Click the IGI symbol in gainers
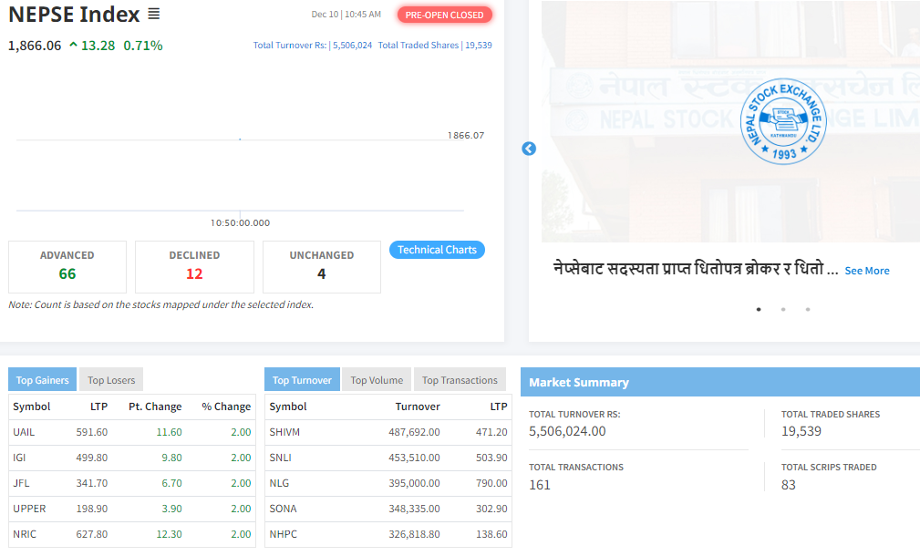Viewport: 920px width, 556px height. click(19, 458)
